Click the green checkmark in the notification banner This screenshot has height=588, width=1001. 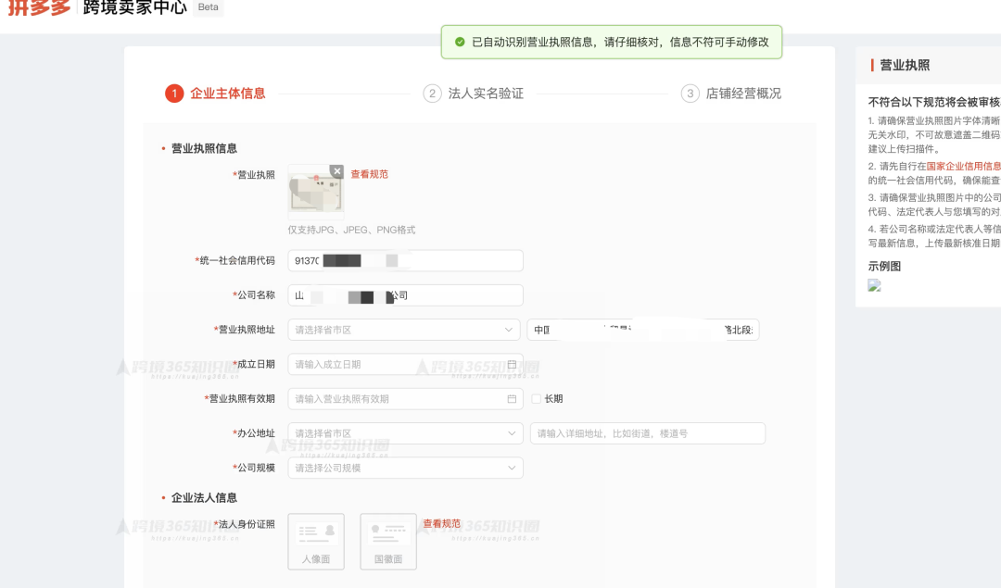(461, 41)
